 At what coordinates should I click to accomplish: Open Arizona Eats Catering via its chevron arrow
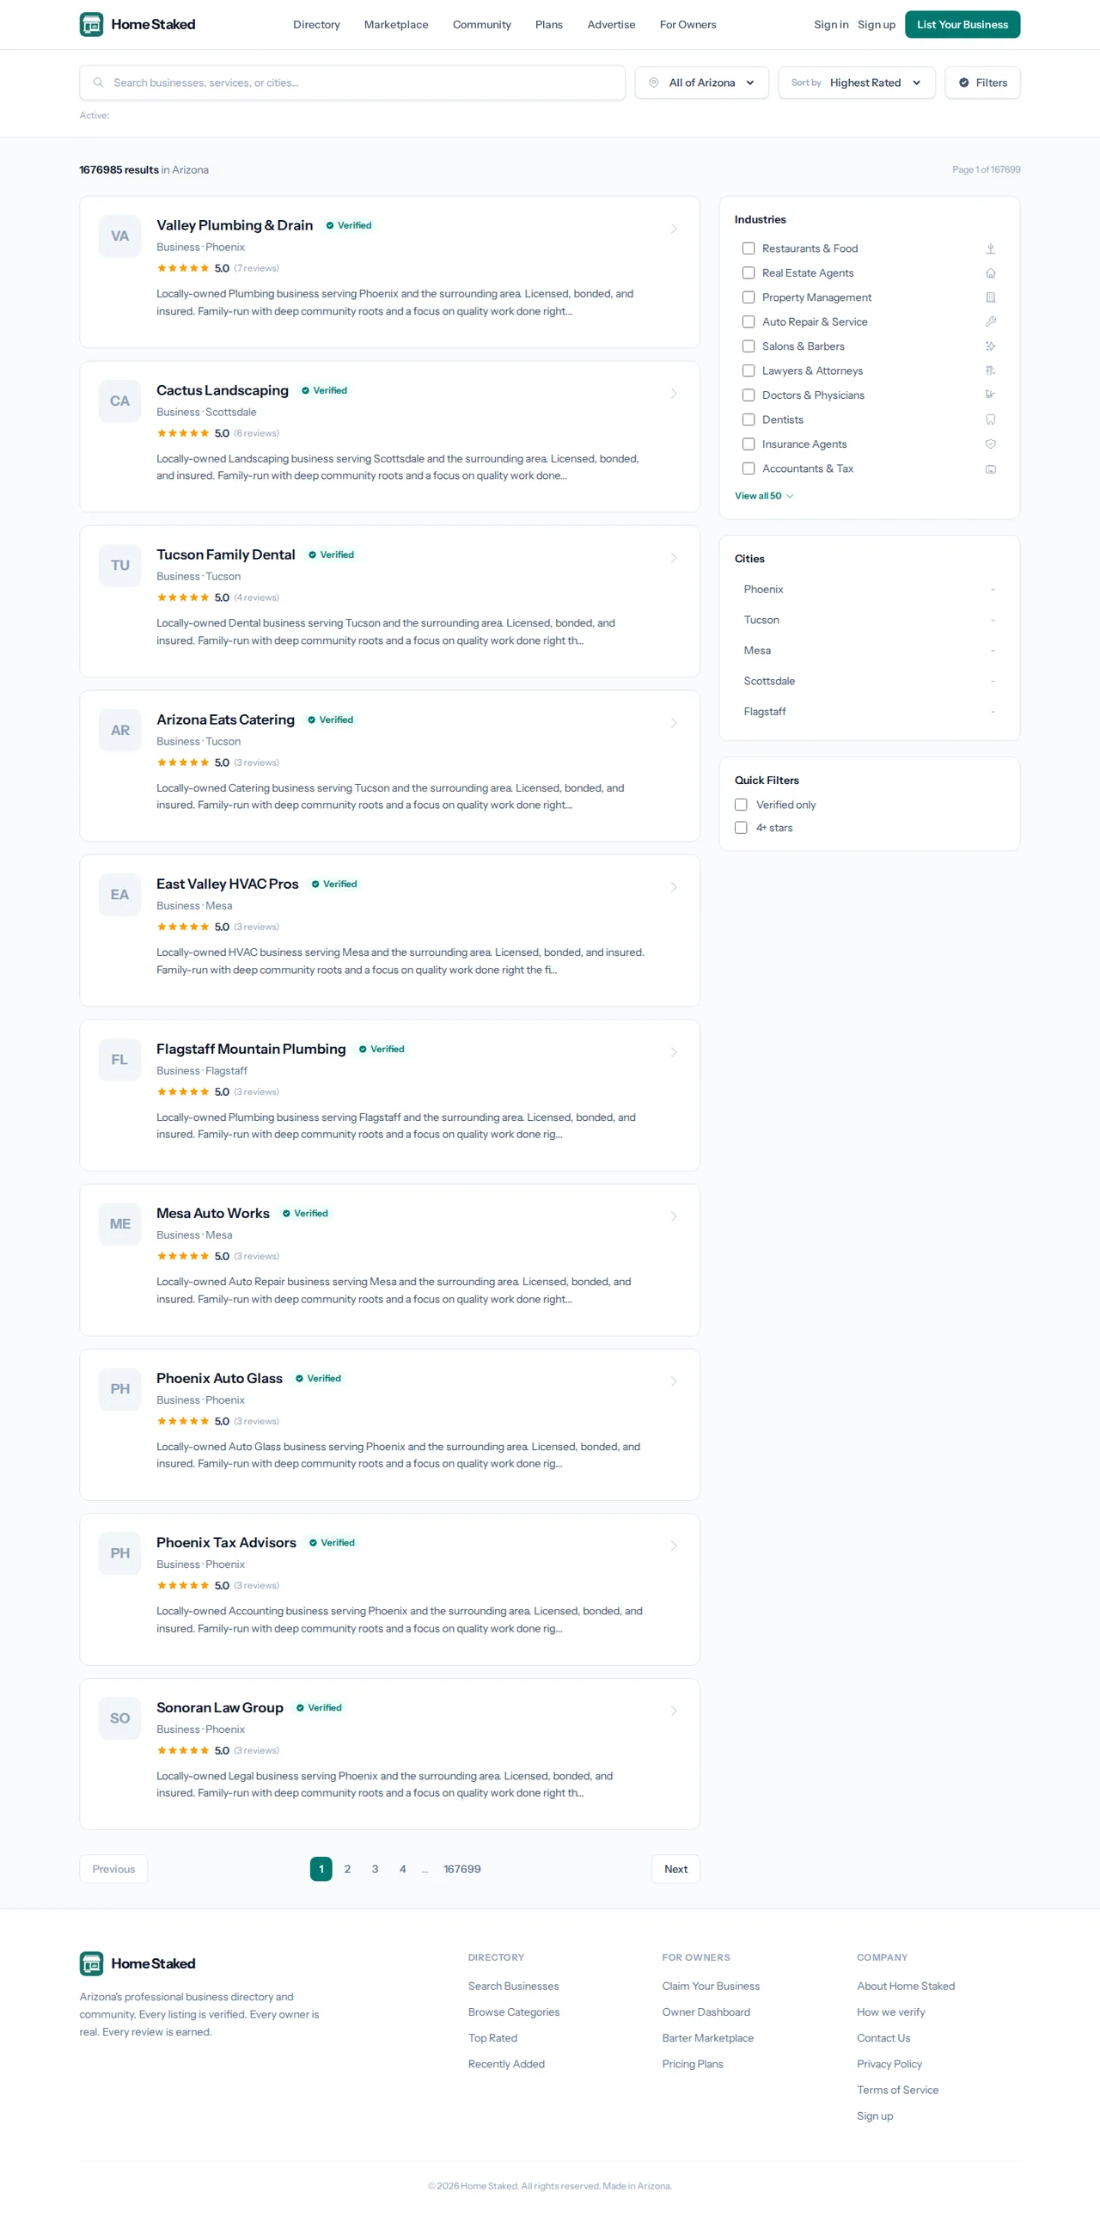[x=673, y=723]
